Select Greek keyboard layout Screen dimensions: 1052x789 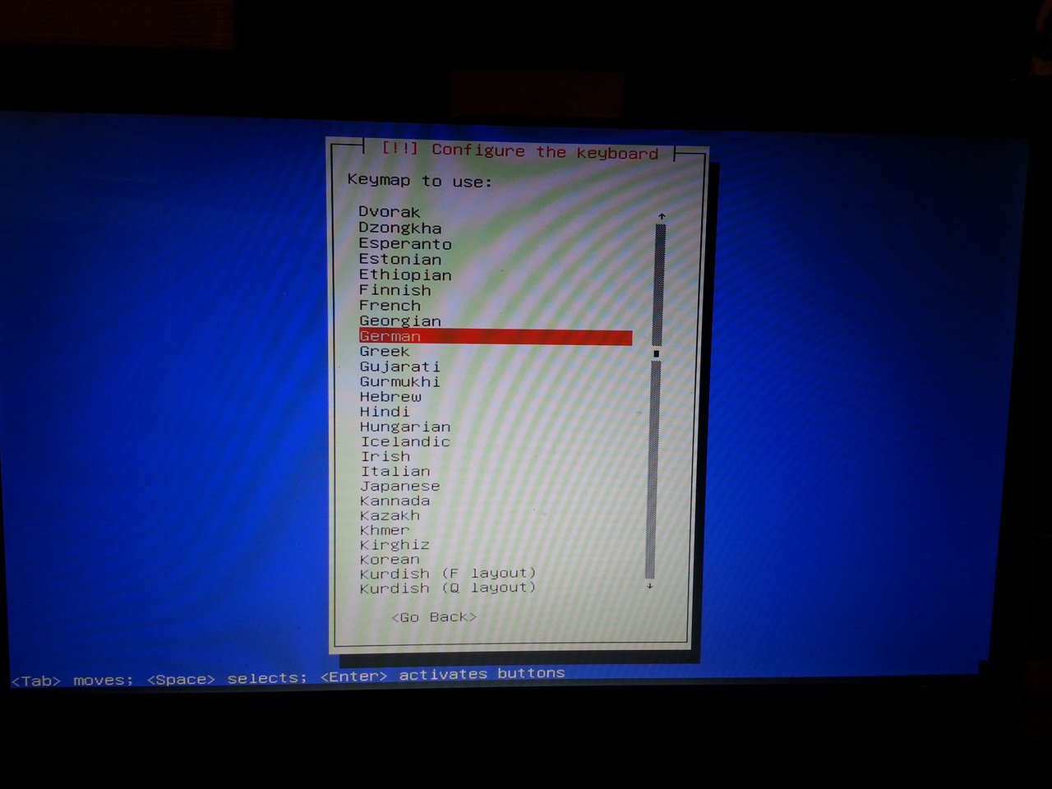tap(385, 352)
